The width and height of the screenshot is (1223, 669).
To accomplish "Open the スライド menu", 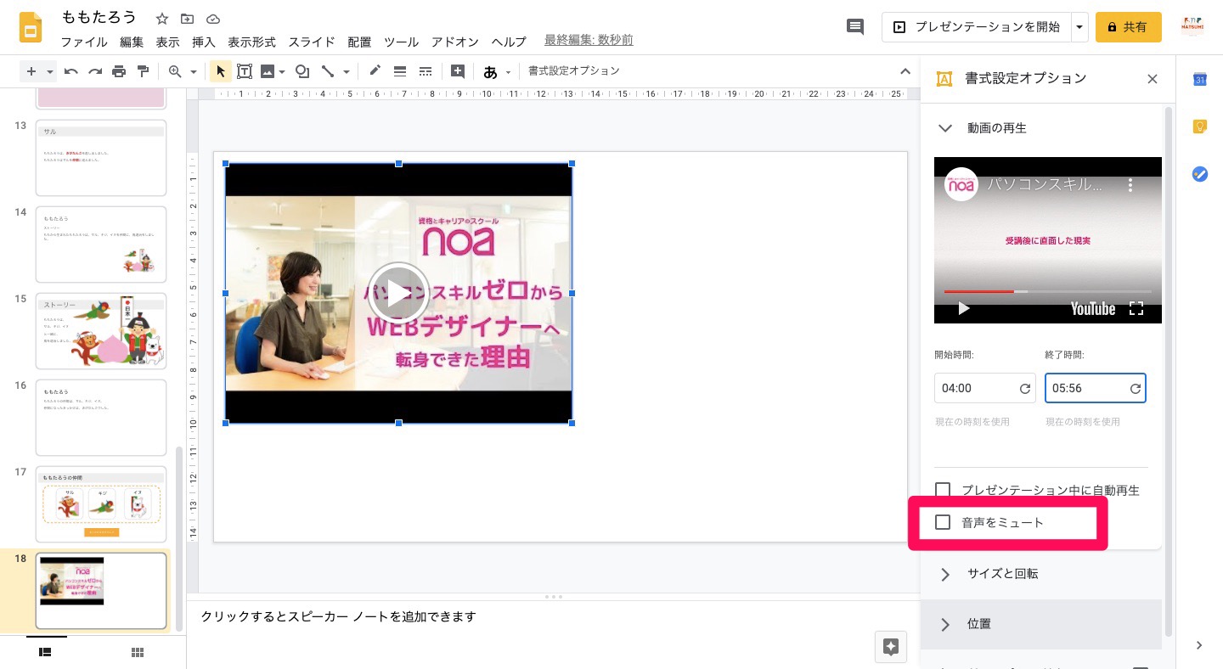I will [312, 42].
